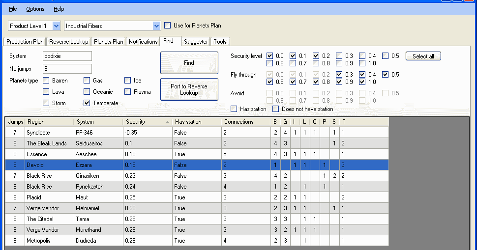Switch to the Reverse Lookup tab
This screenshot has width=477, height=250.
click(x=69, y=42)
